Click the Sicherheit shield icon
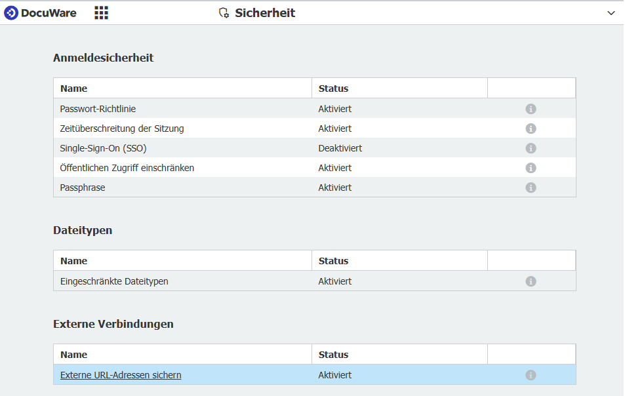Image resolution: width=625 pixels, height=396 pixels. [224, 12]
